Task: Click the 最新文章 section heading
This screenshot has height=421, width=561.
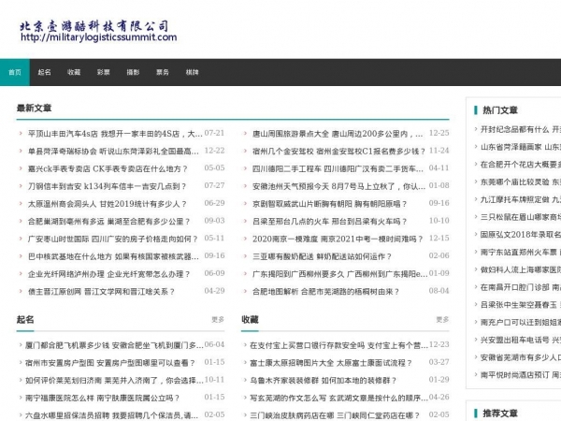Action: [x=34, y=109]
